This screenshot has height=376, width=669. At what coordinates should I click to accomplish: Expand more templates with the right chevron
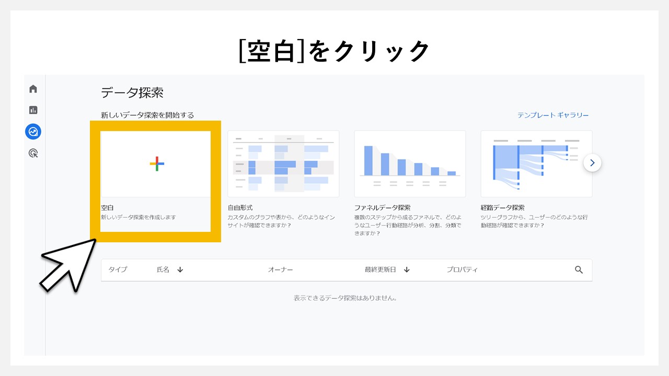[592, 162]
